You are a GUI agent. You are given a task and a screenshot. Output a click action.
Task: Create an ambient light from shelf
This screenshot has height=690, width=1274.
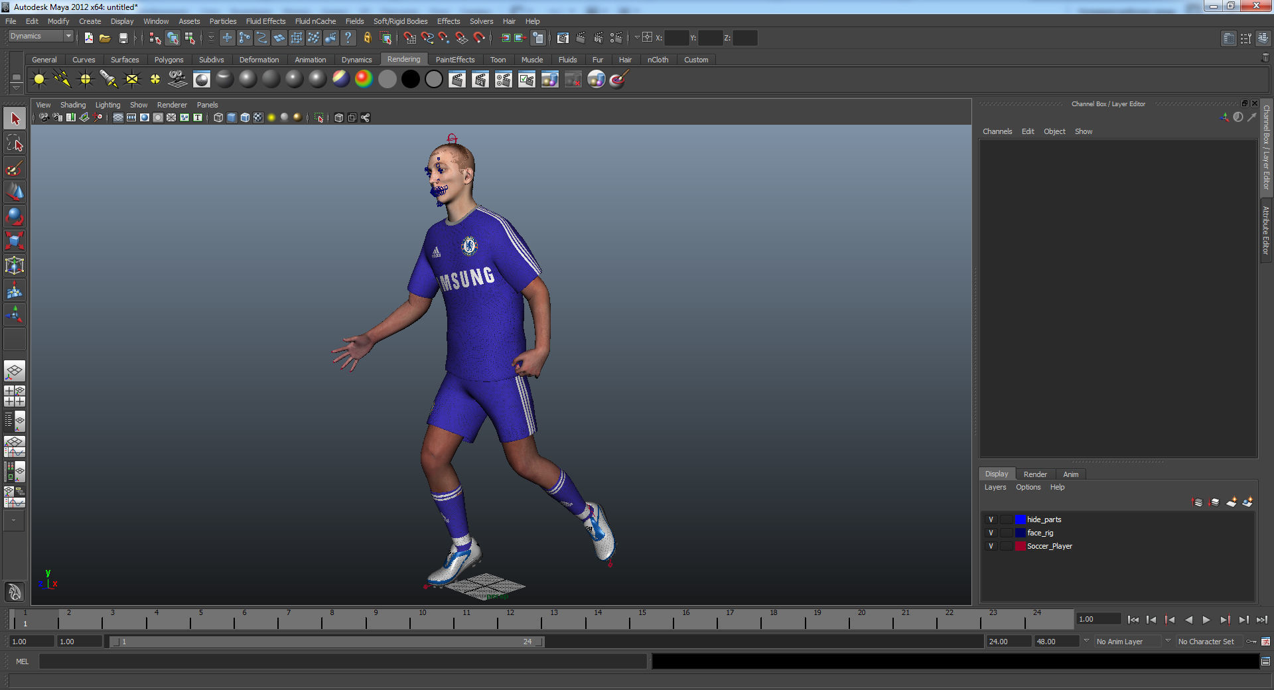click(39, 80)
